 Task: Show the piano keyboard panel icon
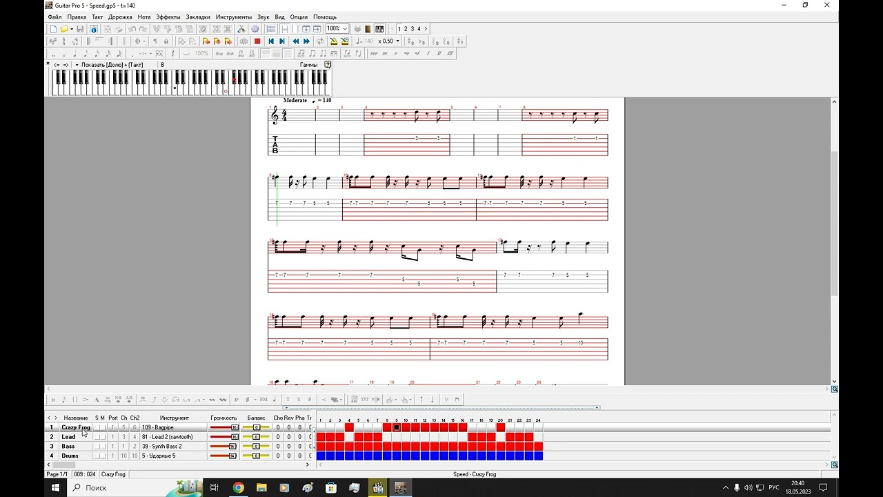[379, 29]
